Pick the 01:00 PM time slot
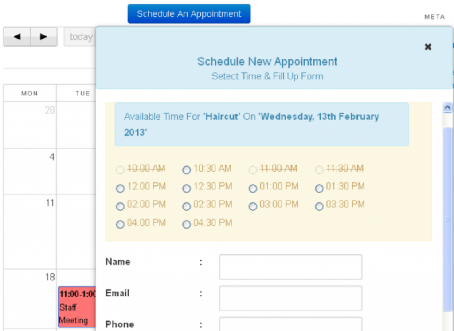This screenshot has height=331, width=454. point(253,189)
